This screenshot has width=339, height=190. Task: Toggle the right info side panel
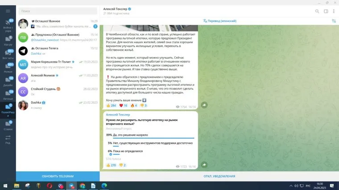326,11
